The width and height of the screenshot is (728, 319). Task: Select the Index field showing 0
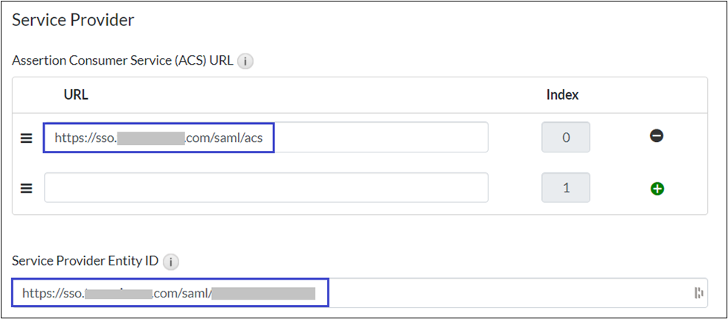click(x=565, y=138)
